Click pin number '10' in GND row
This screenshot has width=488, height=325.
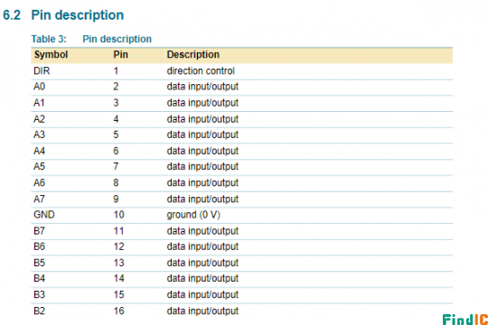[x=119, y=215]
